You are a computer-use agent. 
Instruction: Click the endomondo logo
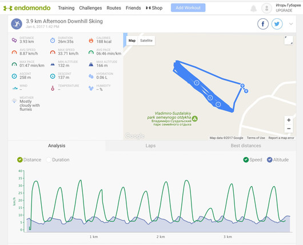point(27,8)
